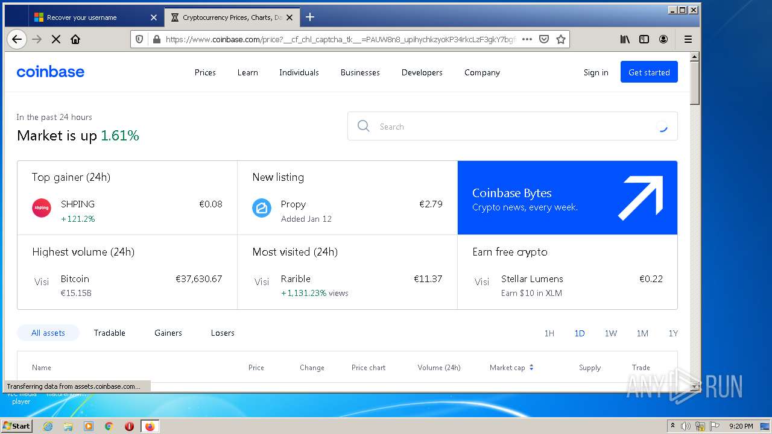Image resolution: width=772 pixels, height=434 pixels.
Task: Click the crypto Search field
Action: pos(512,126)
